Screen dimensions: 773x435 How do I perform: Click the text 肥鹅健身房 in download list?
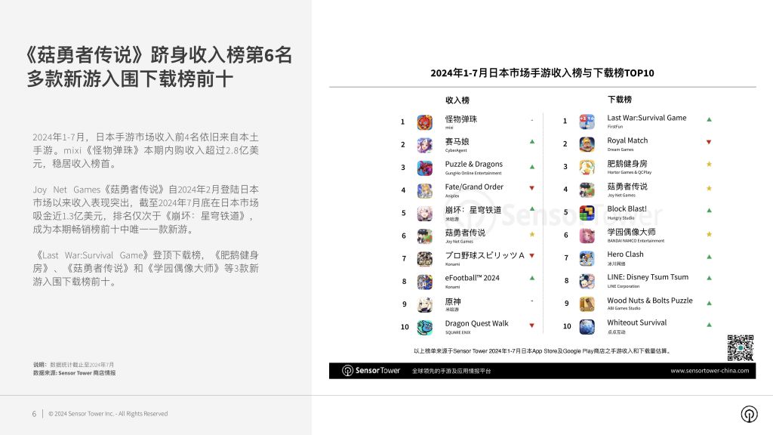[627, 164]
